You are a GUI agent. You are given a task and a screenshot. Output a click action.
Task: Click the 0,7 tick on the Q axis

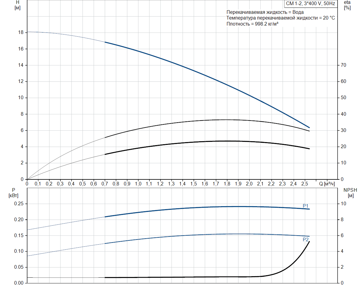coord(105,184)
